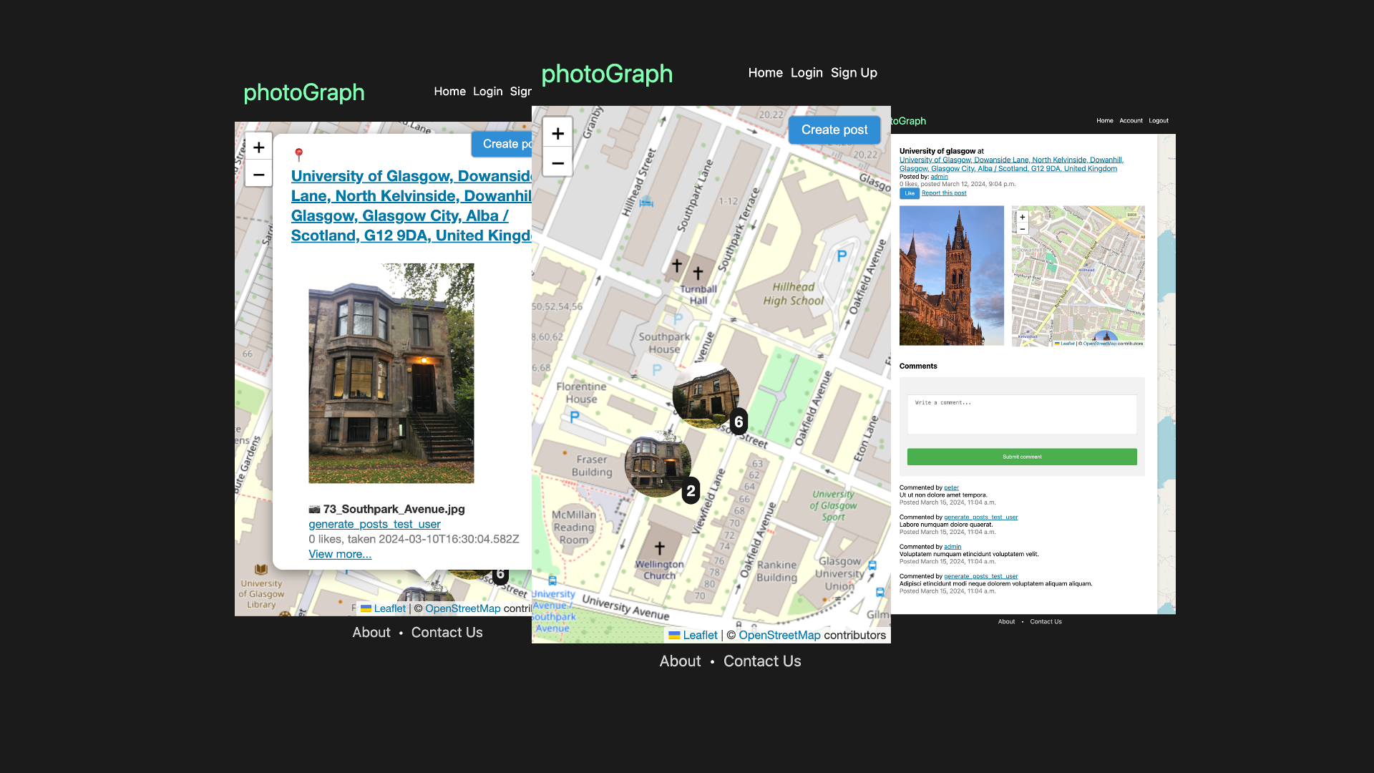This screenshot has width=1374, height=773.
Task: Click the filename 73_Southpark_Avenue.jpg in the popup
Action: tap(394, 509)
